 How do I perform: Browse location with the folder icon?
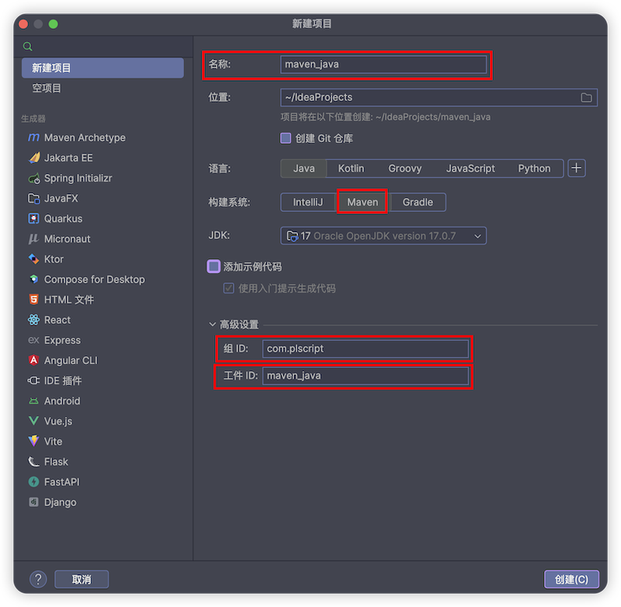tap(586, 97)
